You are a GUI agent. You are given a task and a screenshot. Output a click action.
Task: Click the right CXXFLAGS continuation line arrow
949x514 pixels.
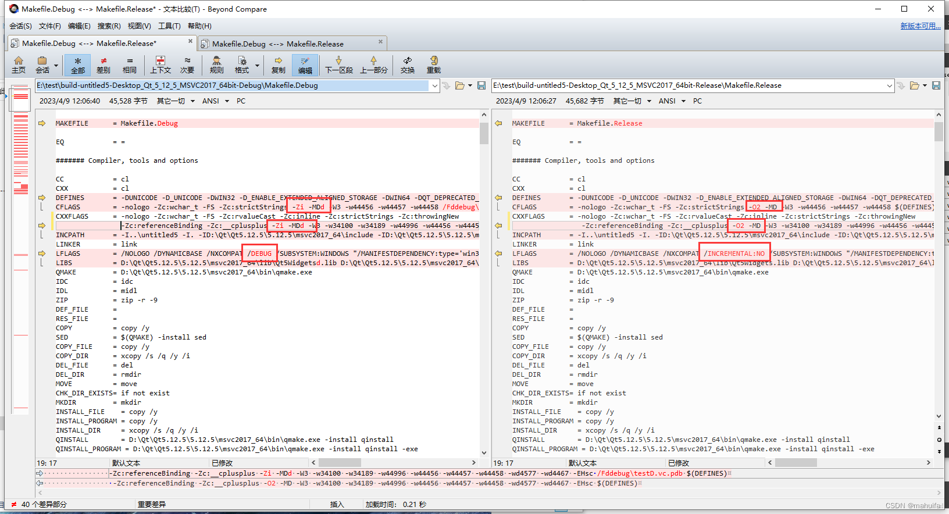coord(498,226)
